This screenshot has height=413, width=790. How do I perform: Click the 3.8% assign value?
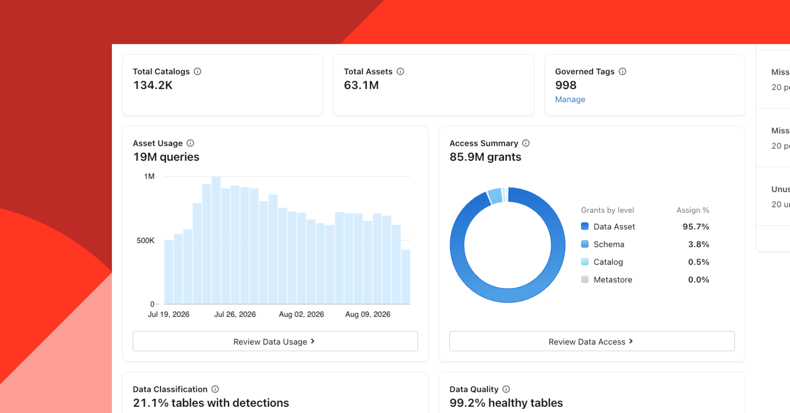698,244
